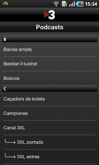Tap the Wi-Fi status icon
The image size is (99, 165).
pyautogui.click(x=56, y=4)
